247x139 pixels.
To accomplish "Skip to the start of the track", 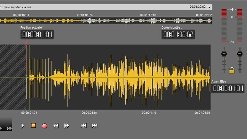I will point(84,126).
